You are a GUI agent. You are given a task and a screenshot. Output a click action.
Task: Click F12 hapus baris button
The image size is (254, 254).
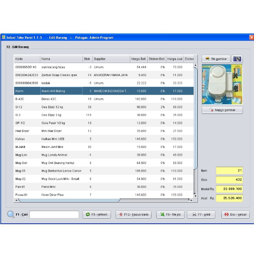pos(133,215)
